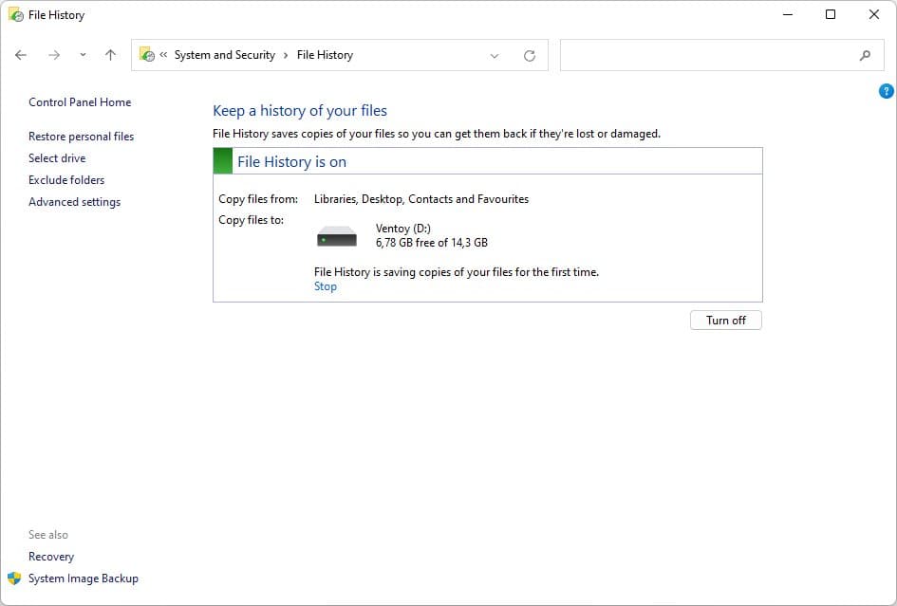The height and width of the screenshot is (606, 897).
Task: Choose the Select drive link
Action: click(x=57, y=158)
